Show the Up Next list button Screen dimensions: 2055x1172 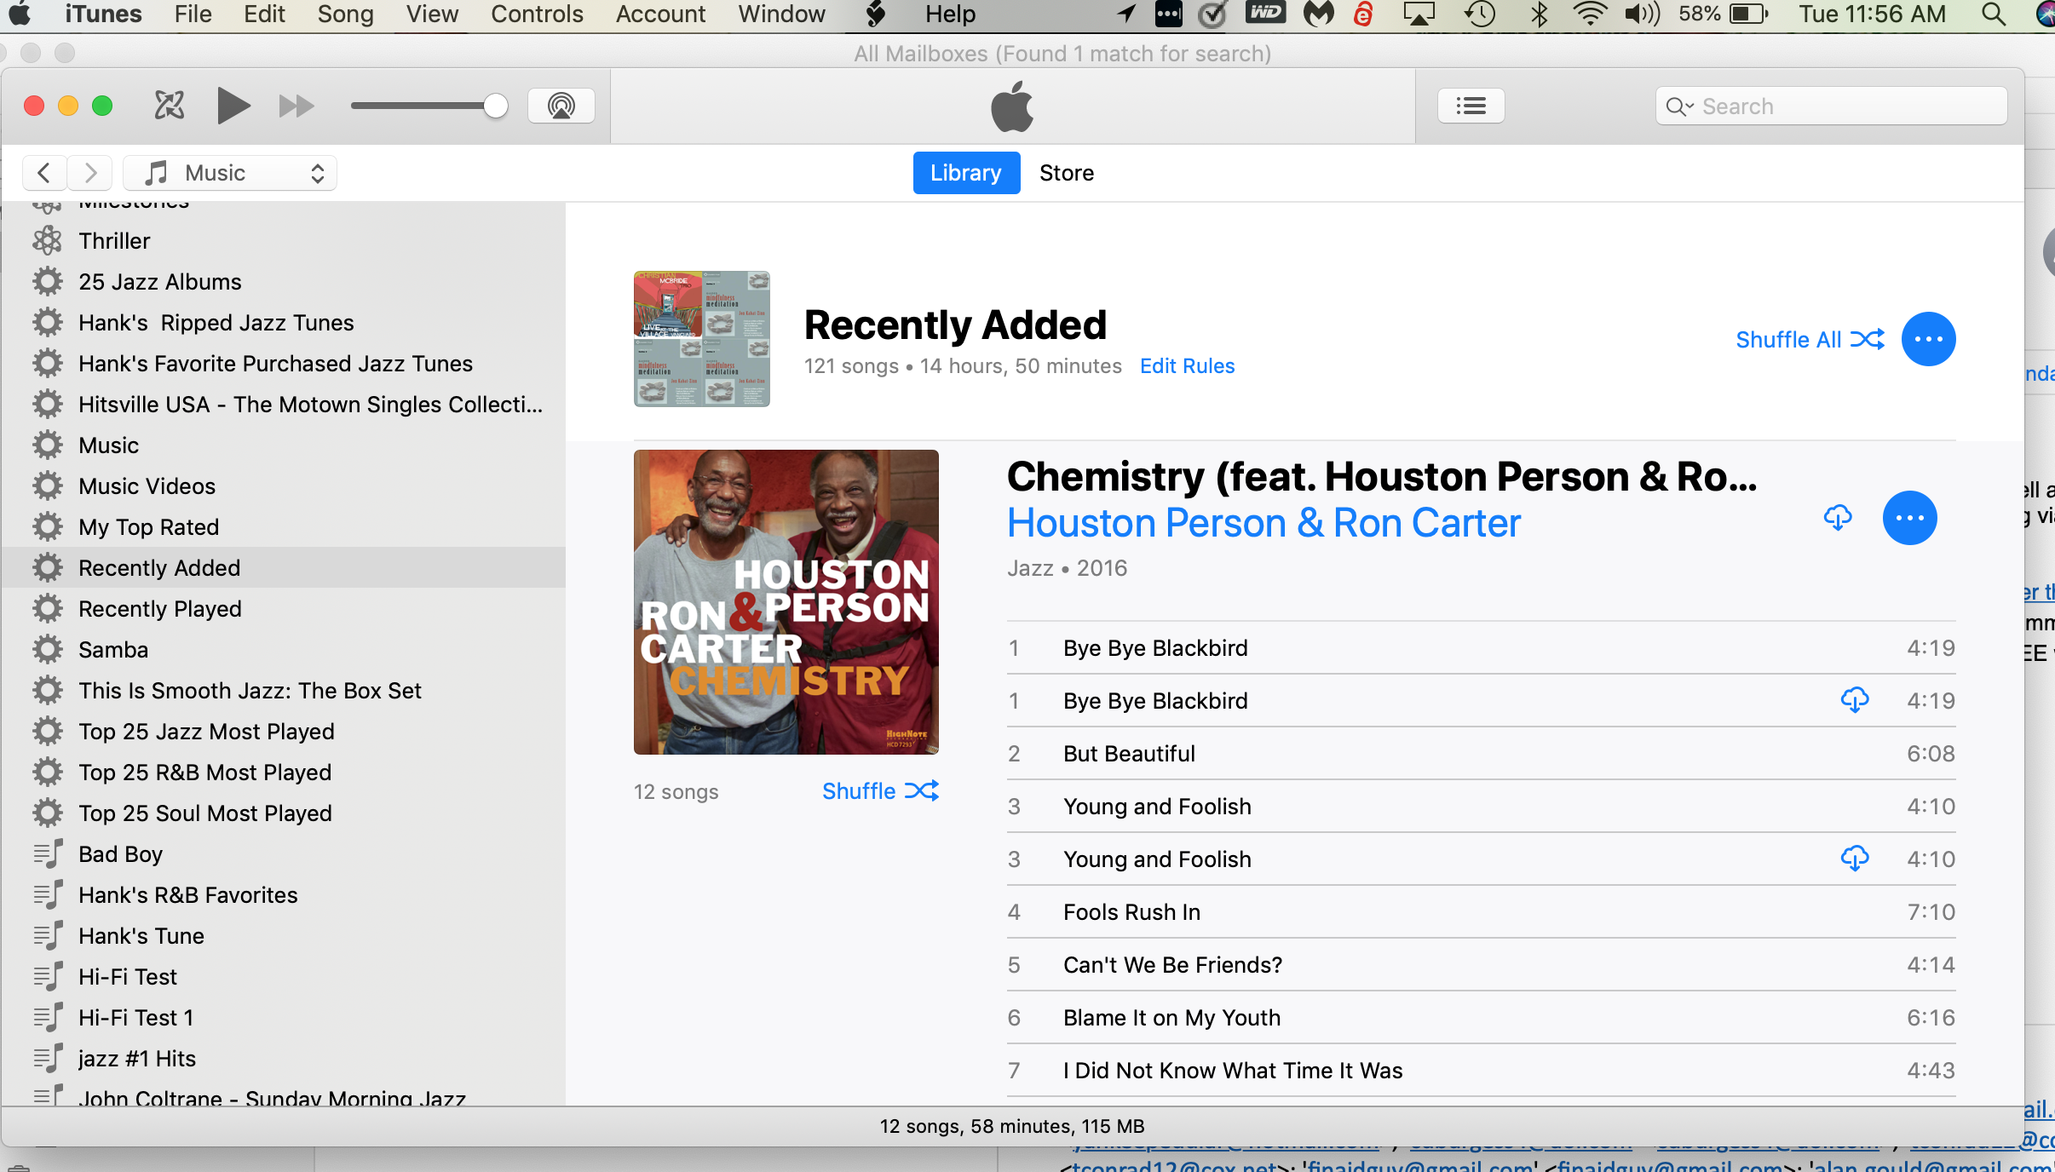pos(1471,106)
